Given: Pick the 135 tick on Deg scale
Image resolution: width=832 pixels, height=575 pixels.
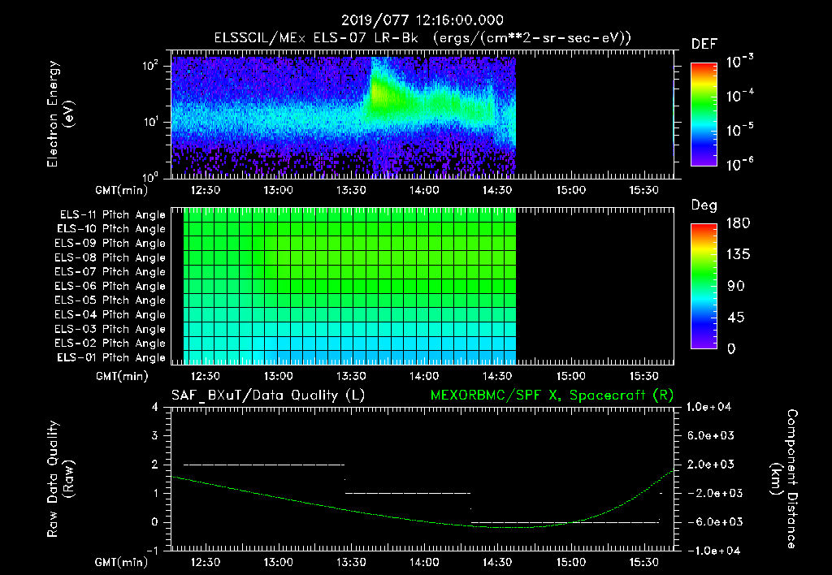Looking at the screenshot, I should (x=738, y=254).
